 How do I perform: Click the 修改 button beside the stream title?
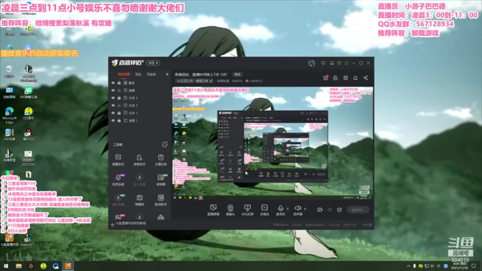(237, 74)
